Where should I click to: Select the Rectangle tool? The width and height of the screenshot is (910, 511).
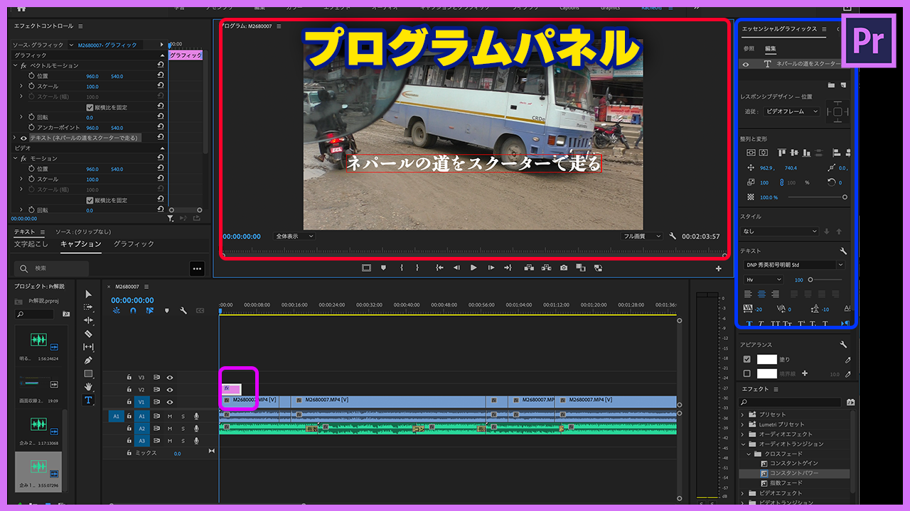[x=88, y=373]
